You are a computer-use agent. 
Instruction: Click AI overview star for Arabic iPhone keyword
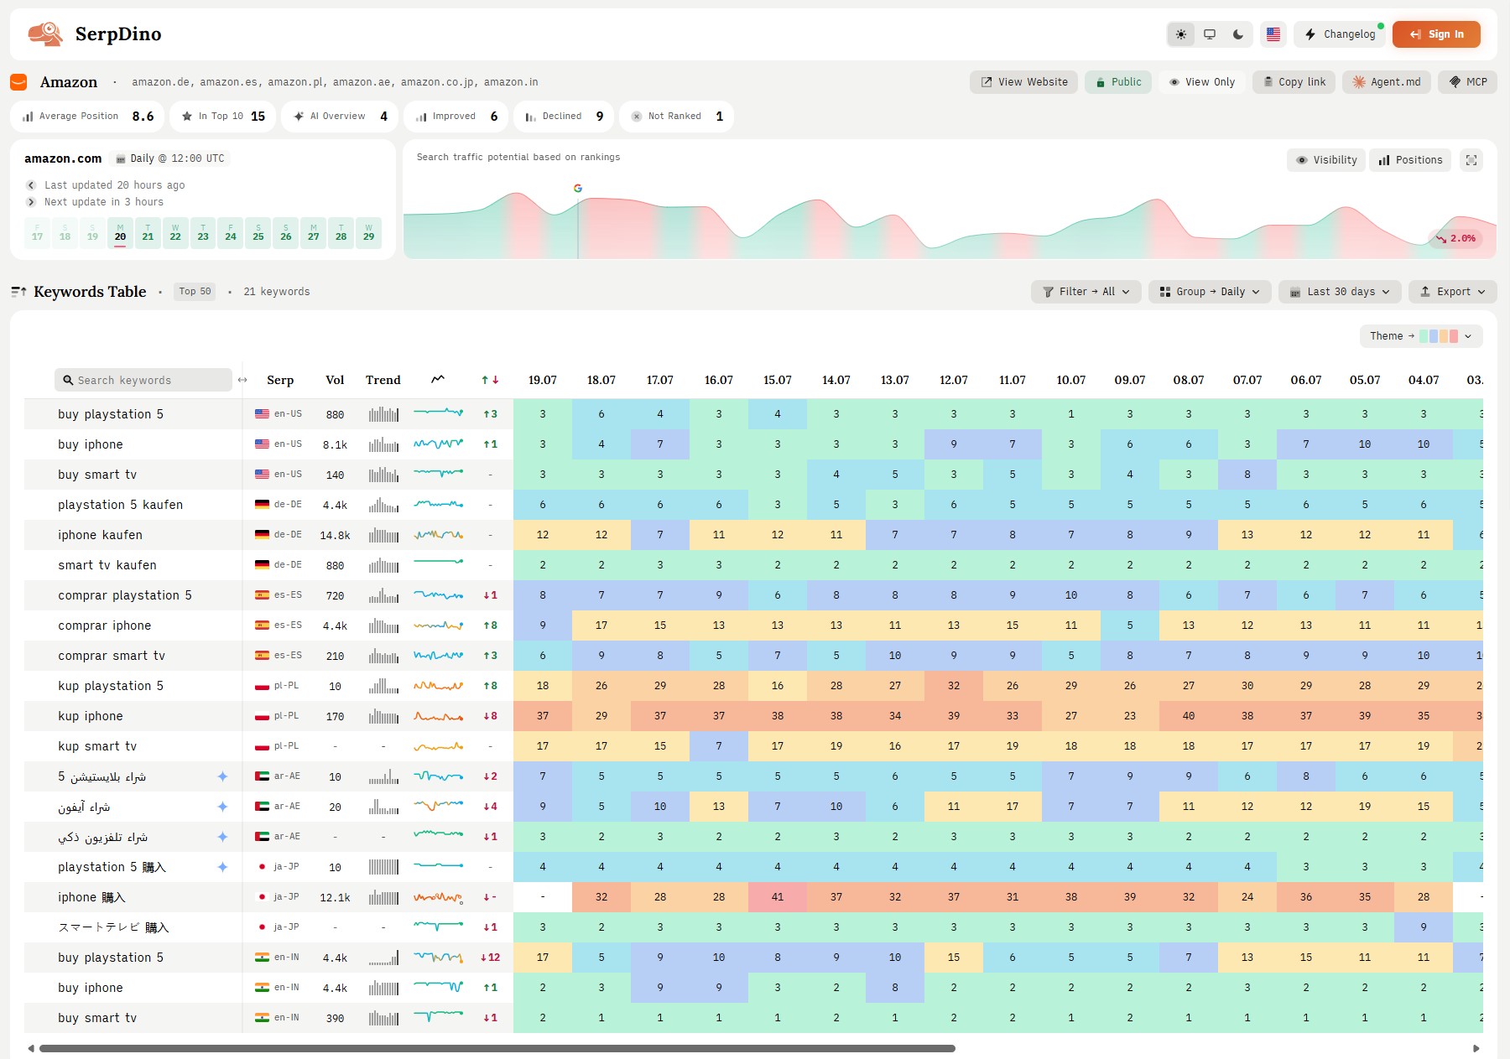pos(222,807)
